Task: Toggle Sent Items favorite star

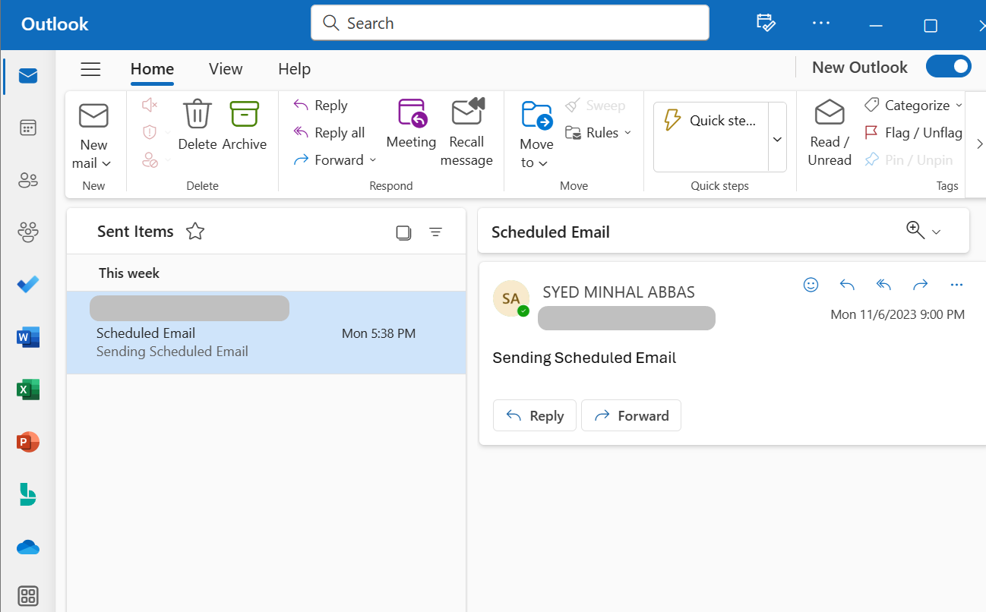Action: (195, 232)
